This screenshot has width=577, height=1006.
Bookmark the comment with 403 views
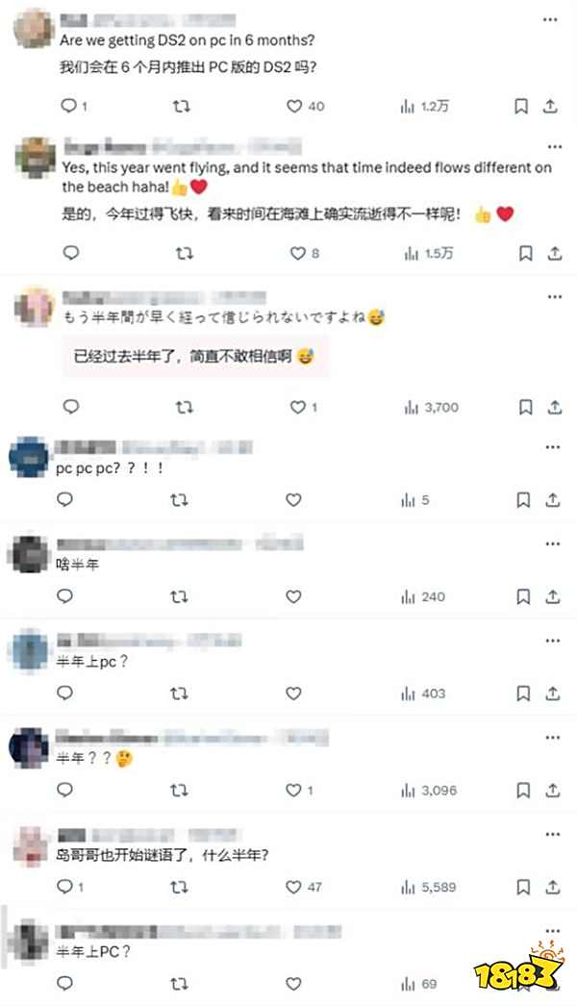click(523, 693)
